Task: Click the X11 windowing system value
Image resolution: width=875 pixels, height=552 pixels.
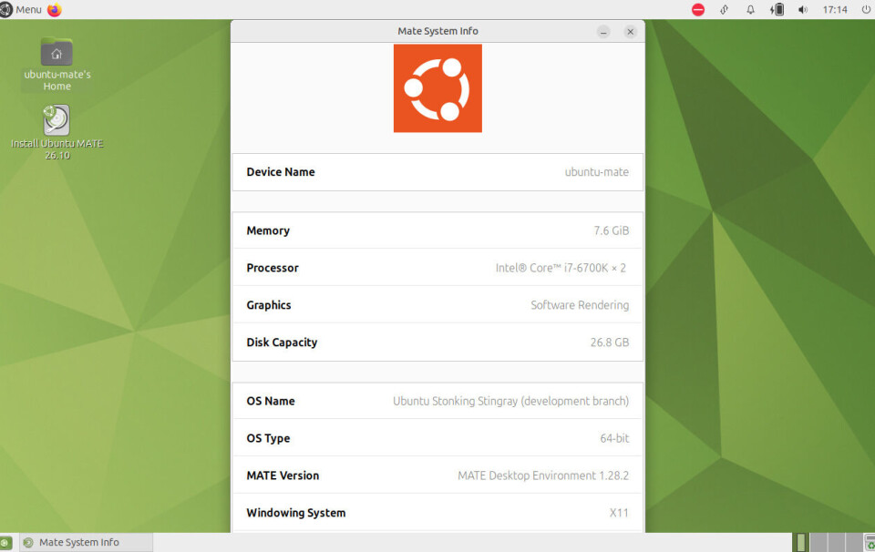Action: (619, 513)
